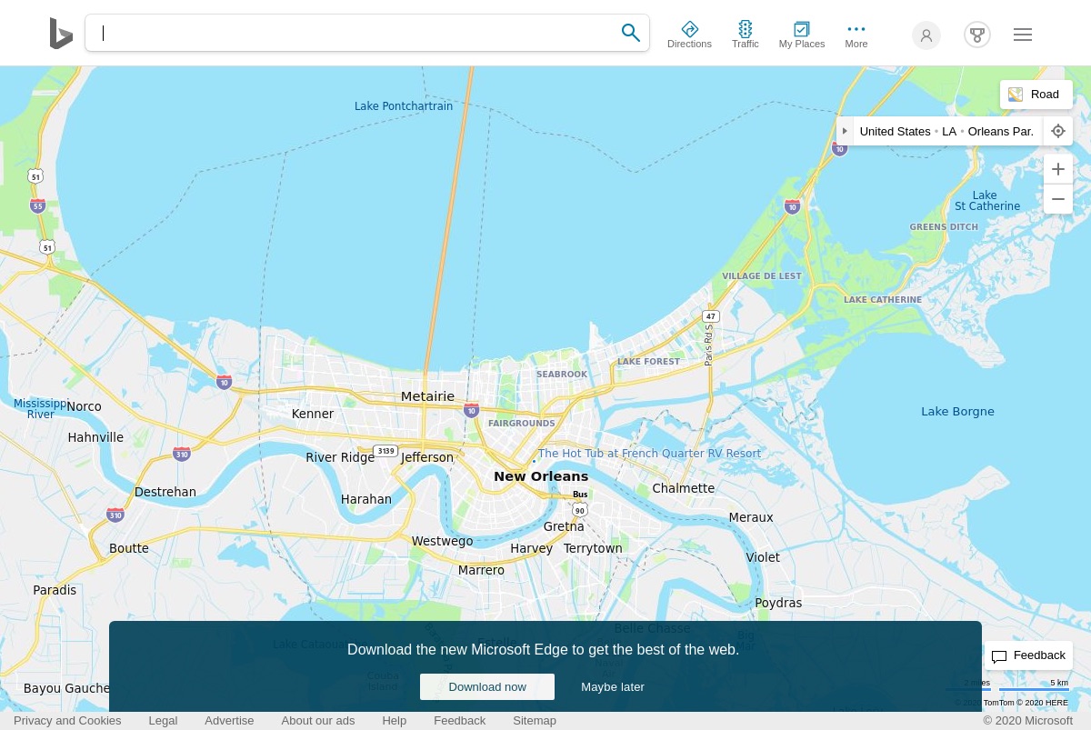The image size is (1091, 730).
Task: Open Legal footer link
Action: pos(163,720)
